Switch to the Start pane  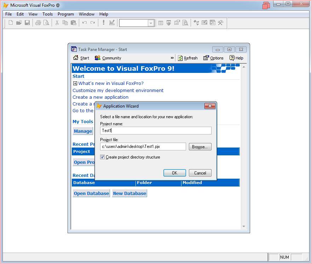pyautogui.click(x=81, y=58)
